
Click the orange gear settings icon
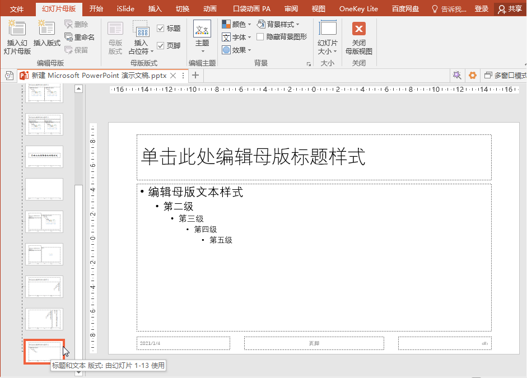click(473, 75)
